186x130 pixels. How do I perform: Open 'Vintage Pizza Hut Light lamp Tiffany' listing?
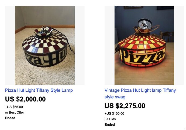(x=140, y=90)
